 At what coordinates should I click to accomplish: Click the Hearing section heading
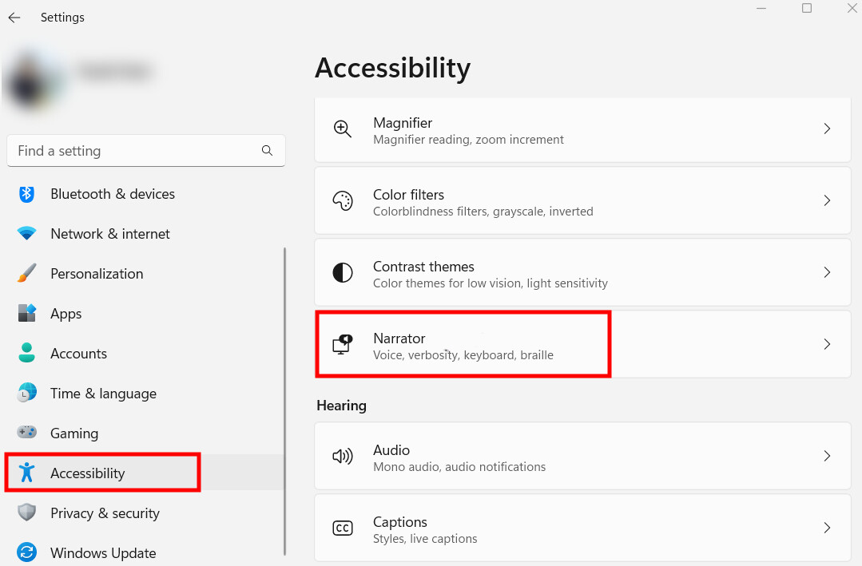[x=341, y=406]
